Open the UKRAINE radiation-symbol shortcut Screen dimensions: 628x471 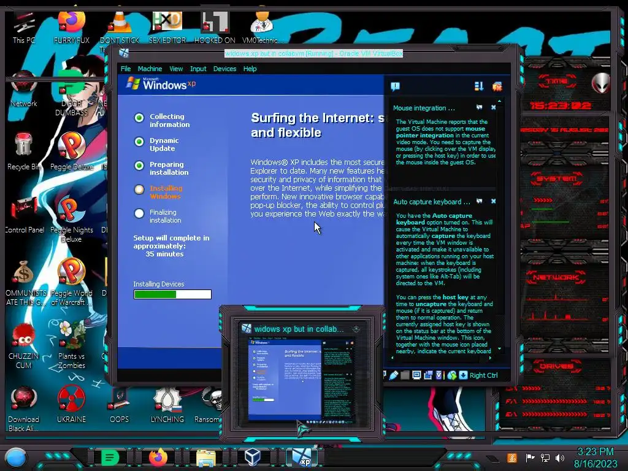point(71,405)
